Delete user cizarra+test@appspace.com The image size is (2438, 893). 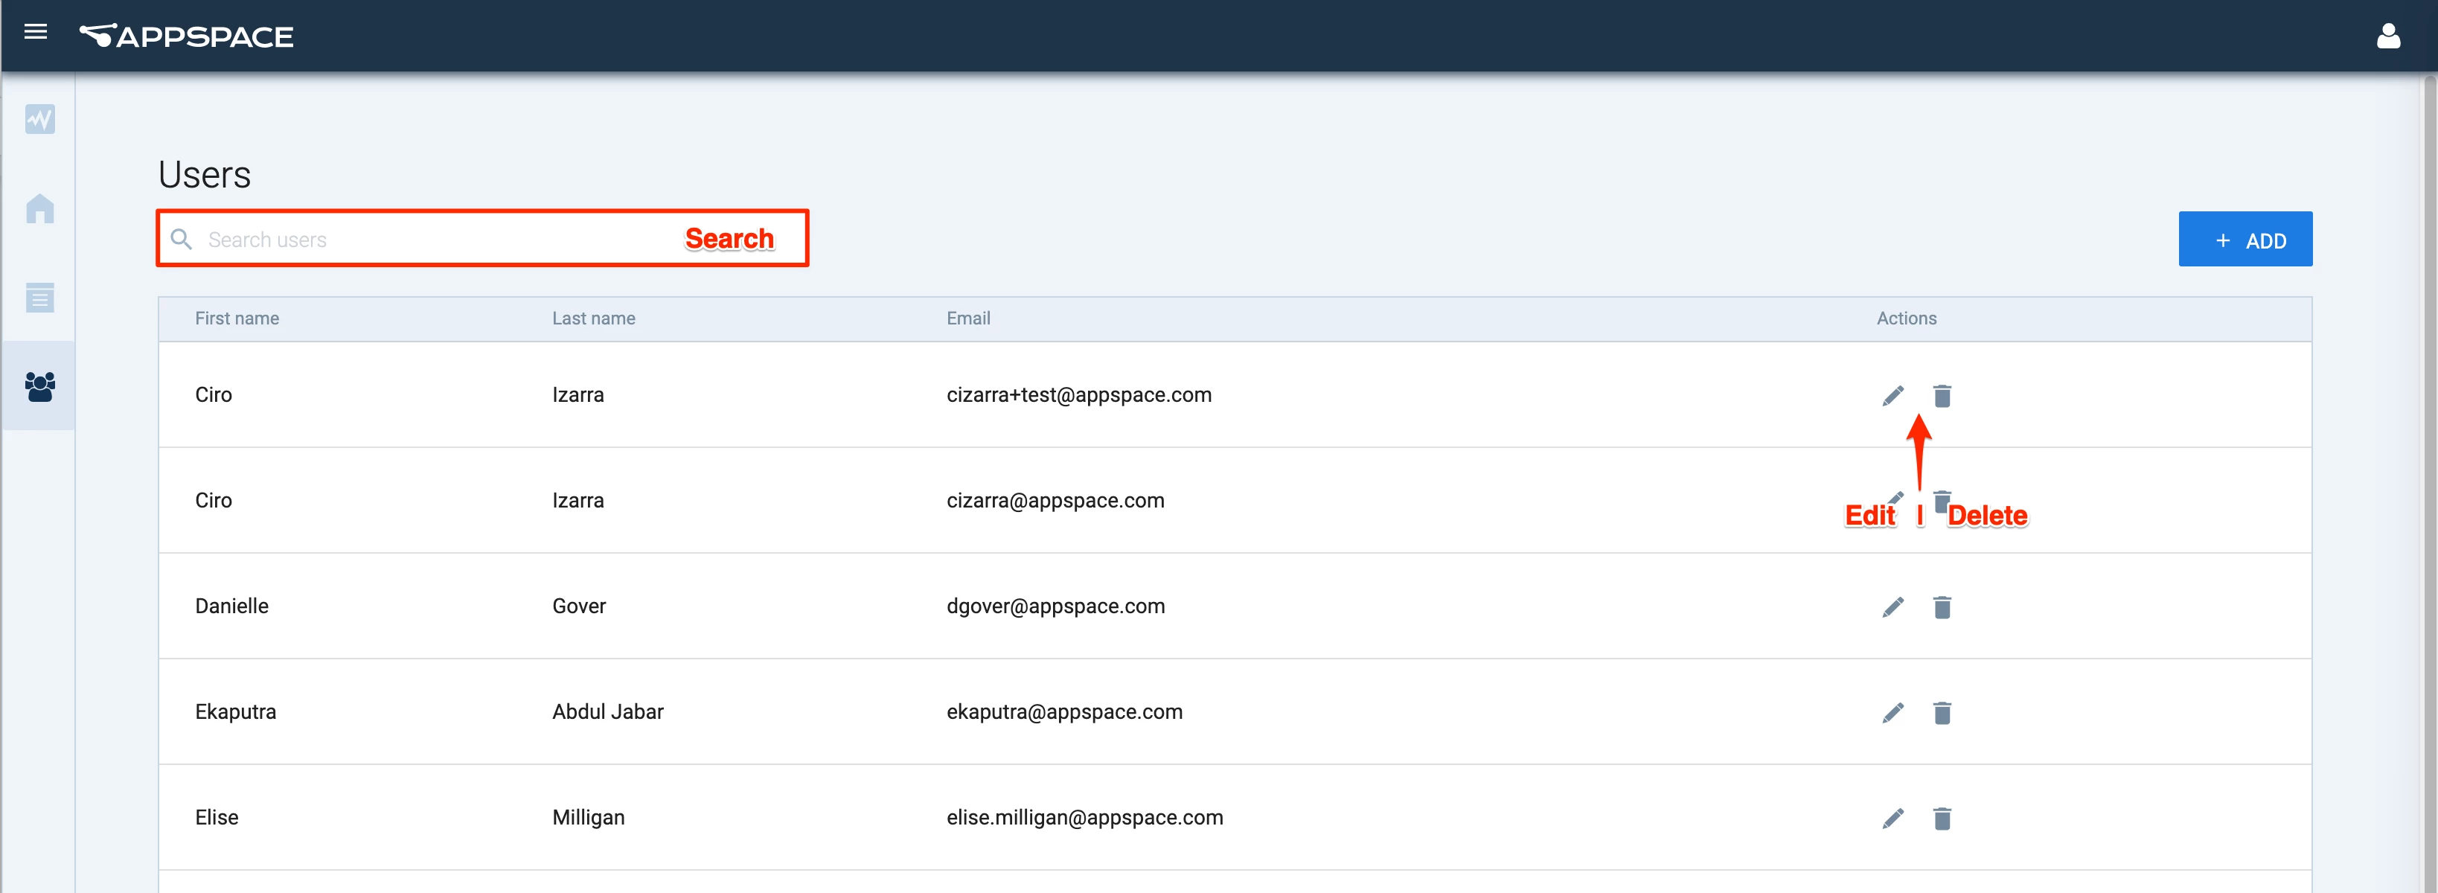1942,395
